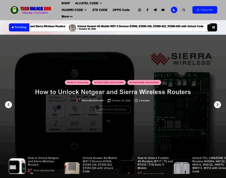Click the ticker text 'and Sierra Wireless Routers'
This screenshot has height=178, width=226.
[48, 26]
